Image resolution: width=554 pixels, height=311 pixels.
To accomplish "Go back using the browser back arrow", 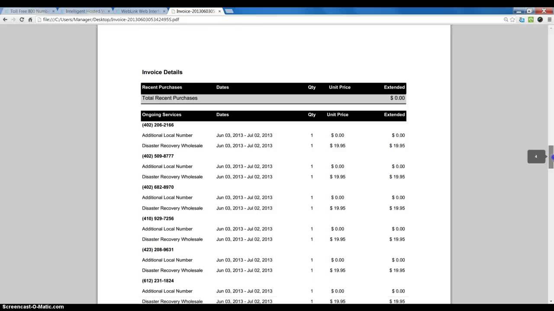I will pos(5,19).
